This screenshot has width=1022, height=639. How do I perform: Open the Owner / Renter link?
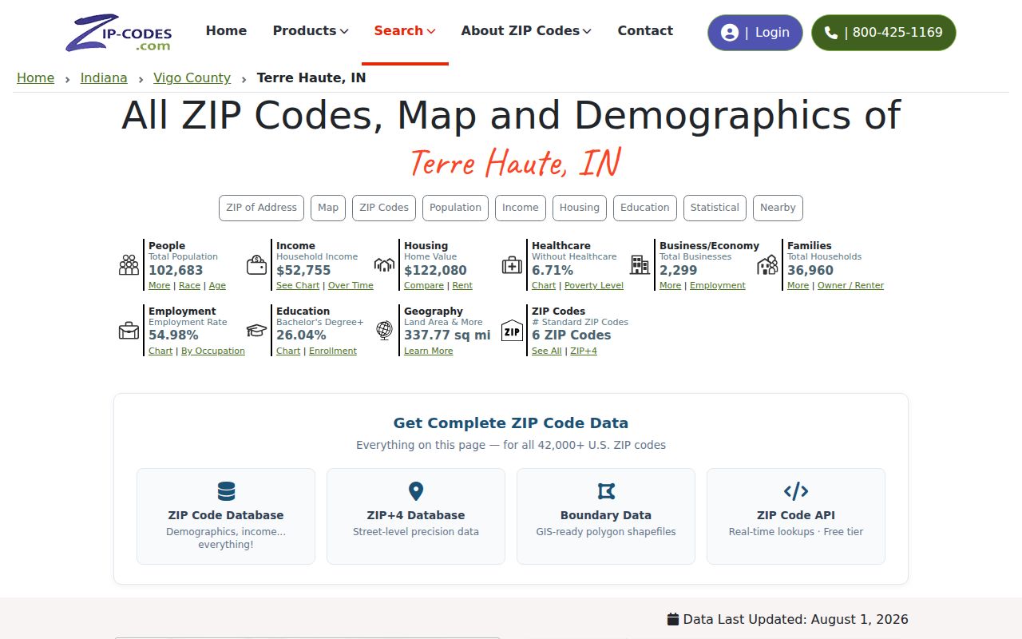850,285
